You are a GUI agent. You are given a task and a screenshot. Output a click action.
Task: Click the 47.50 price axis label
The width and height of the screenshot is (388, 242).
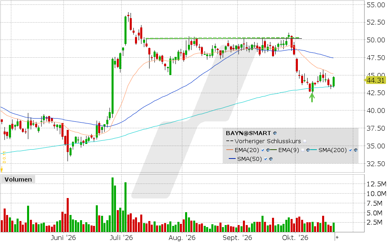[376, 58]
